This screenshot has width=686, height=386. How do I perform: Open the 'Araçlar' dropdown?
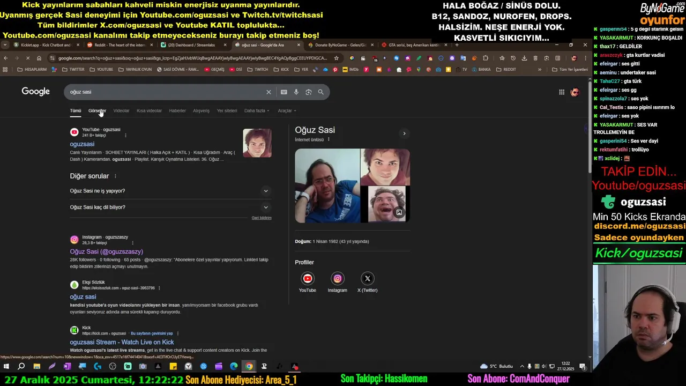[x=287, y=111]
